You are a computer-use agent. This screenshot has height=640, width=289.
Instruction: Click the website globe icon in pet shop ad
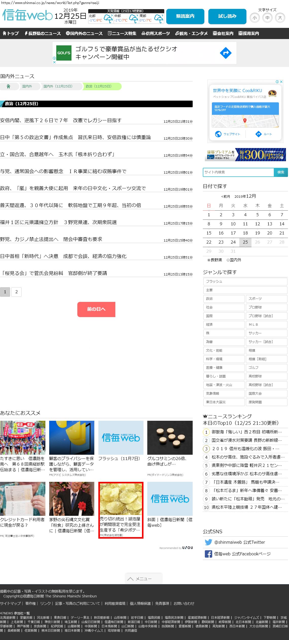[218, 134]
